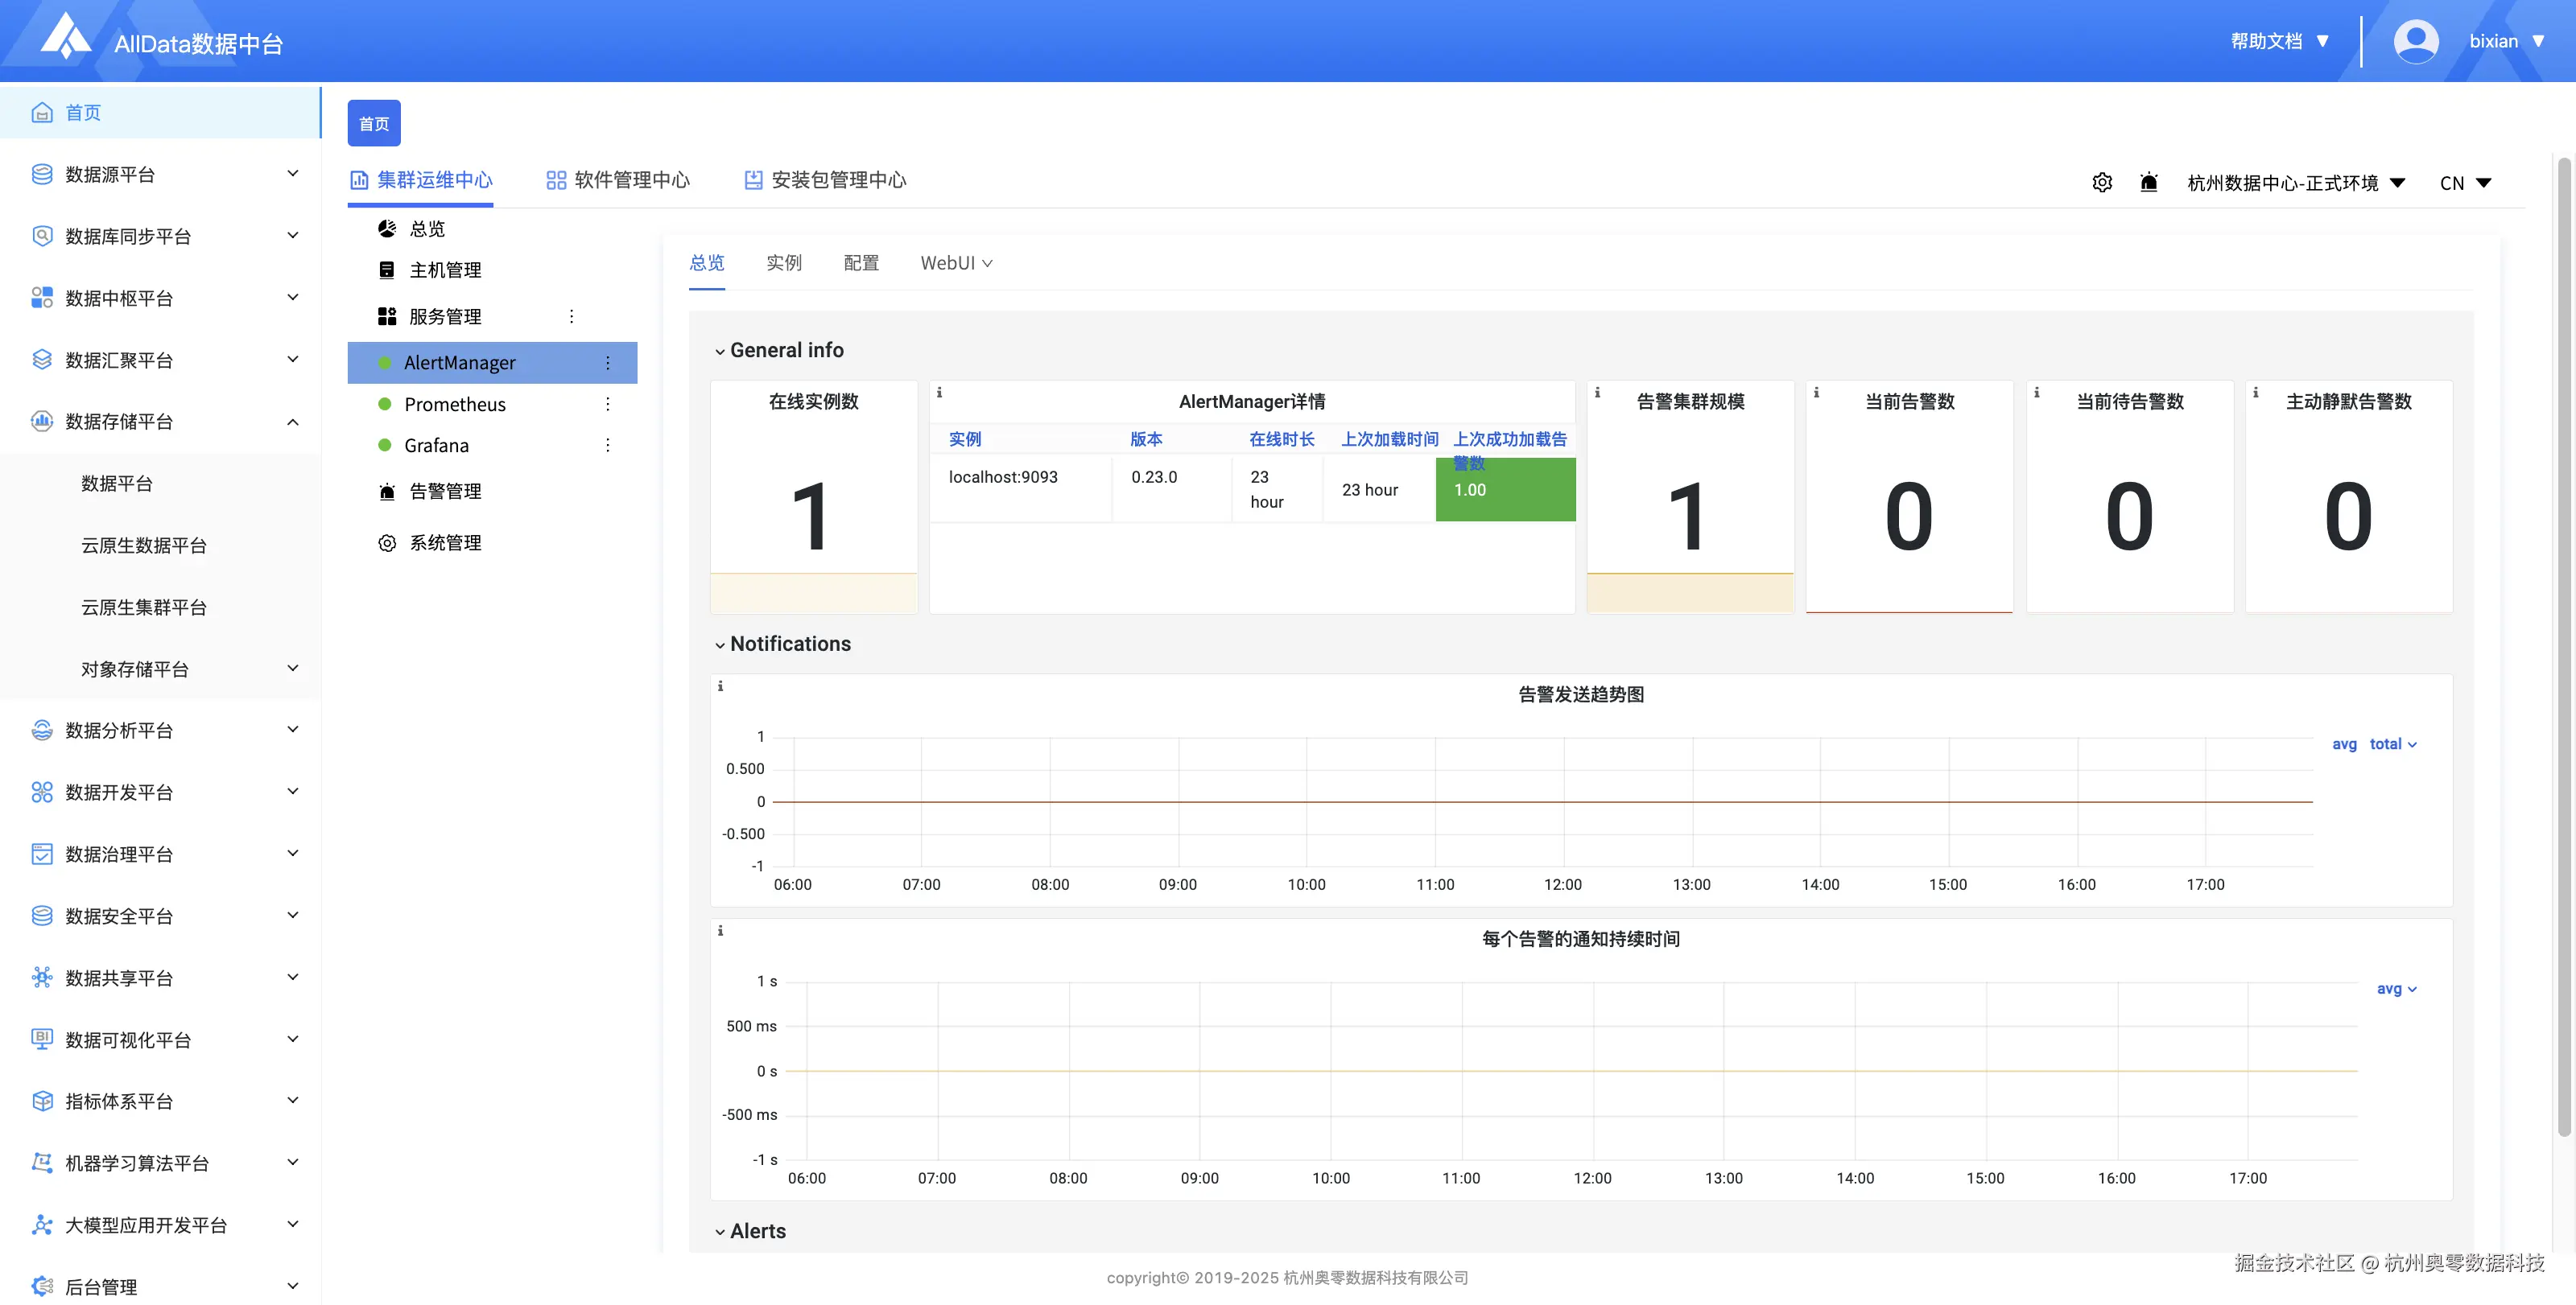Screen dimensions: 2576x1305
Task: Open the WebUI dropdown
Action: 956,263
